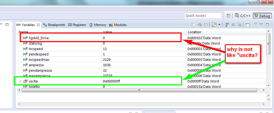Maximize the Variables view panel

click(x=267, y=25)
